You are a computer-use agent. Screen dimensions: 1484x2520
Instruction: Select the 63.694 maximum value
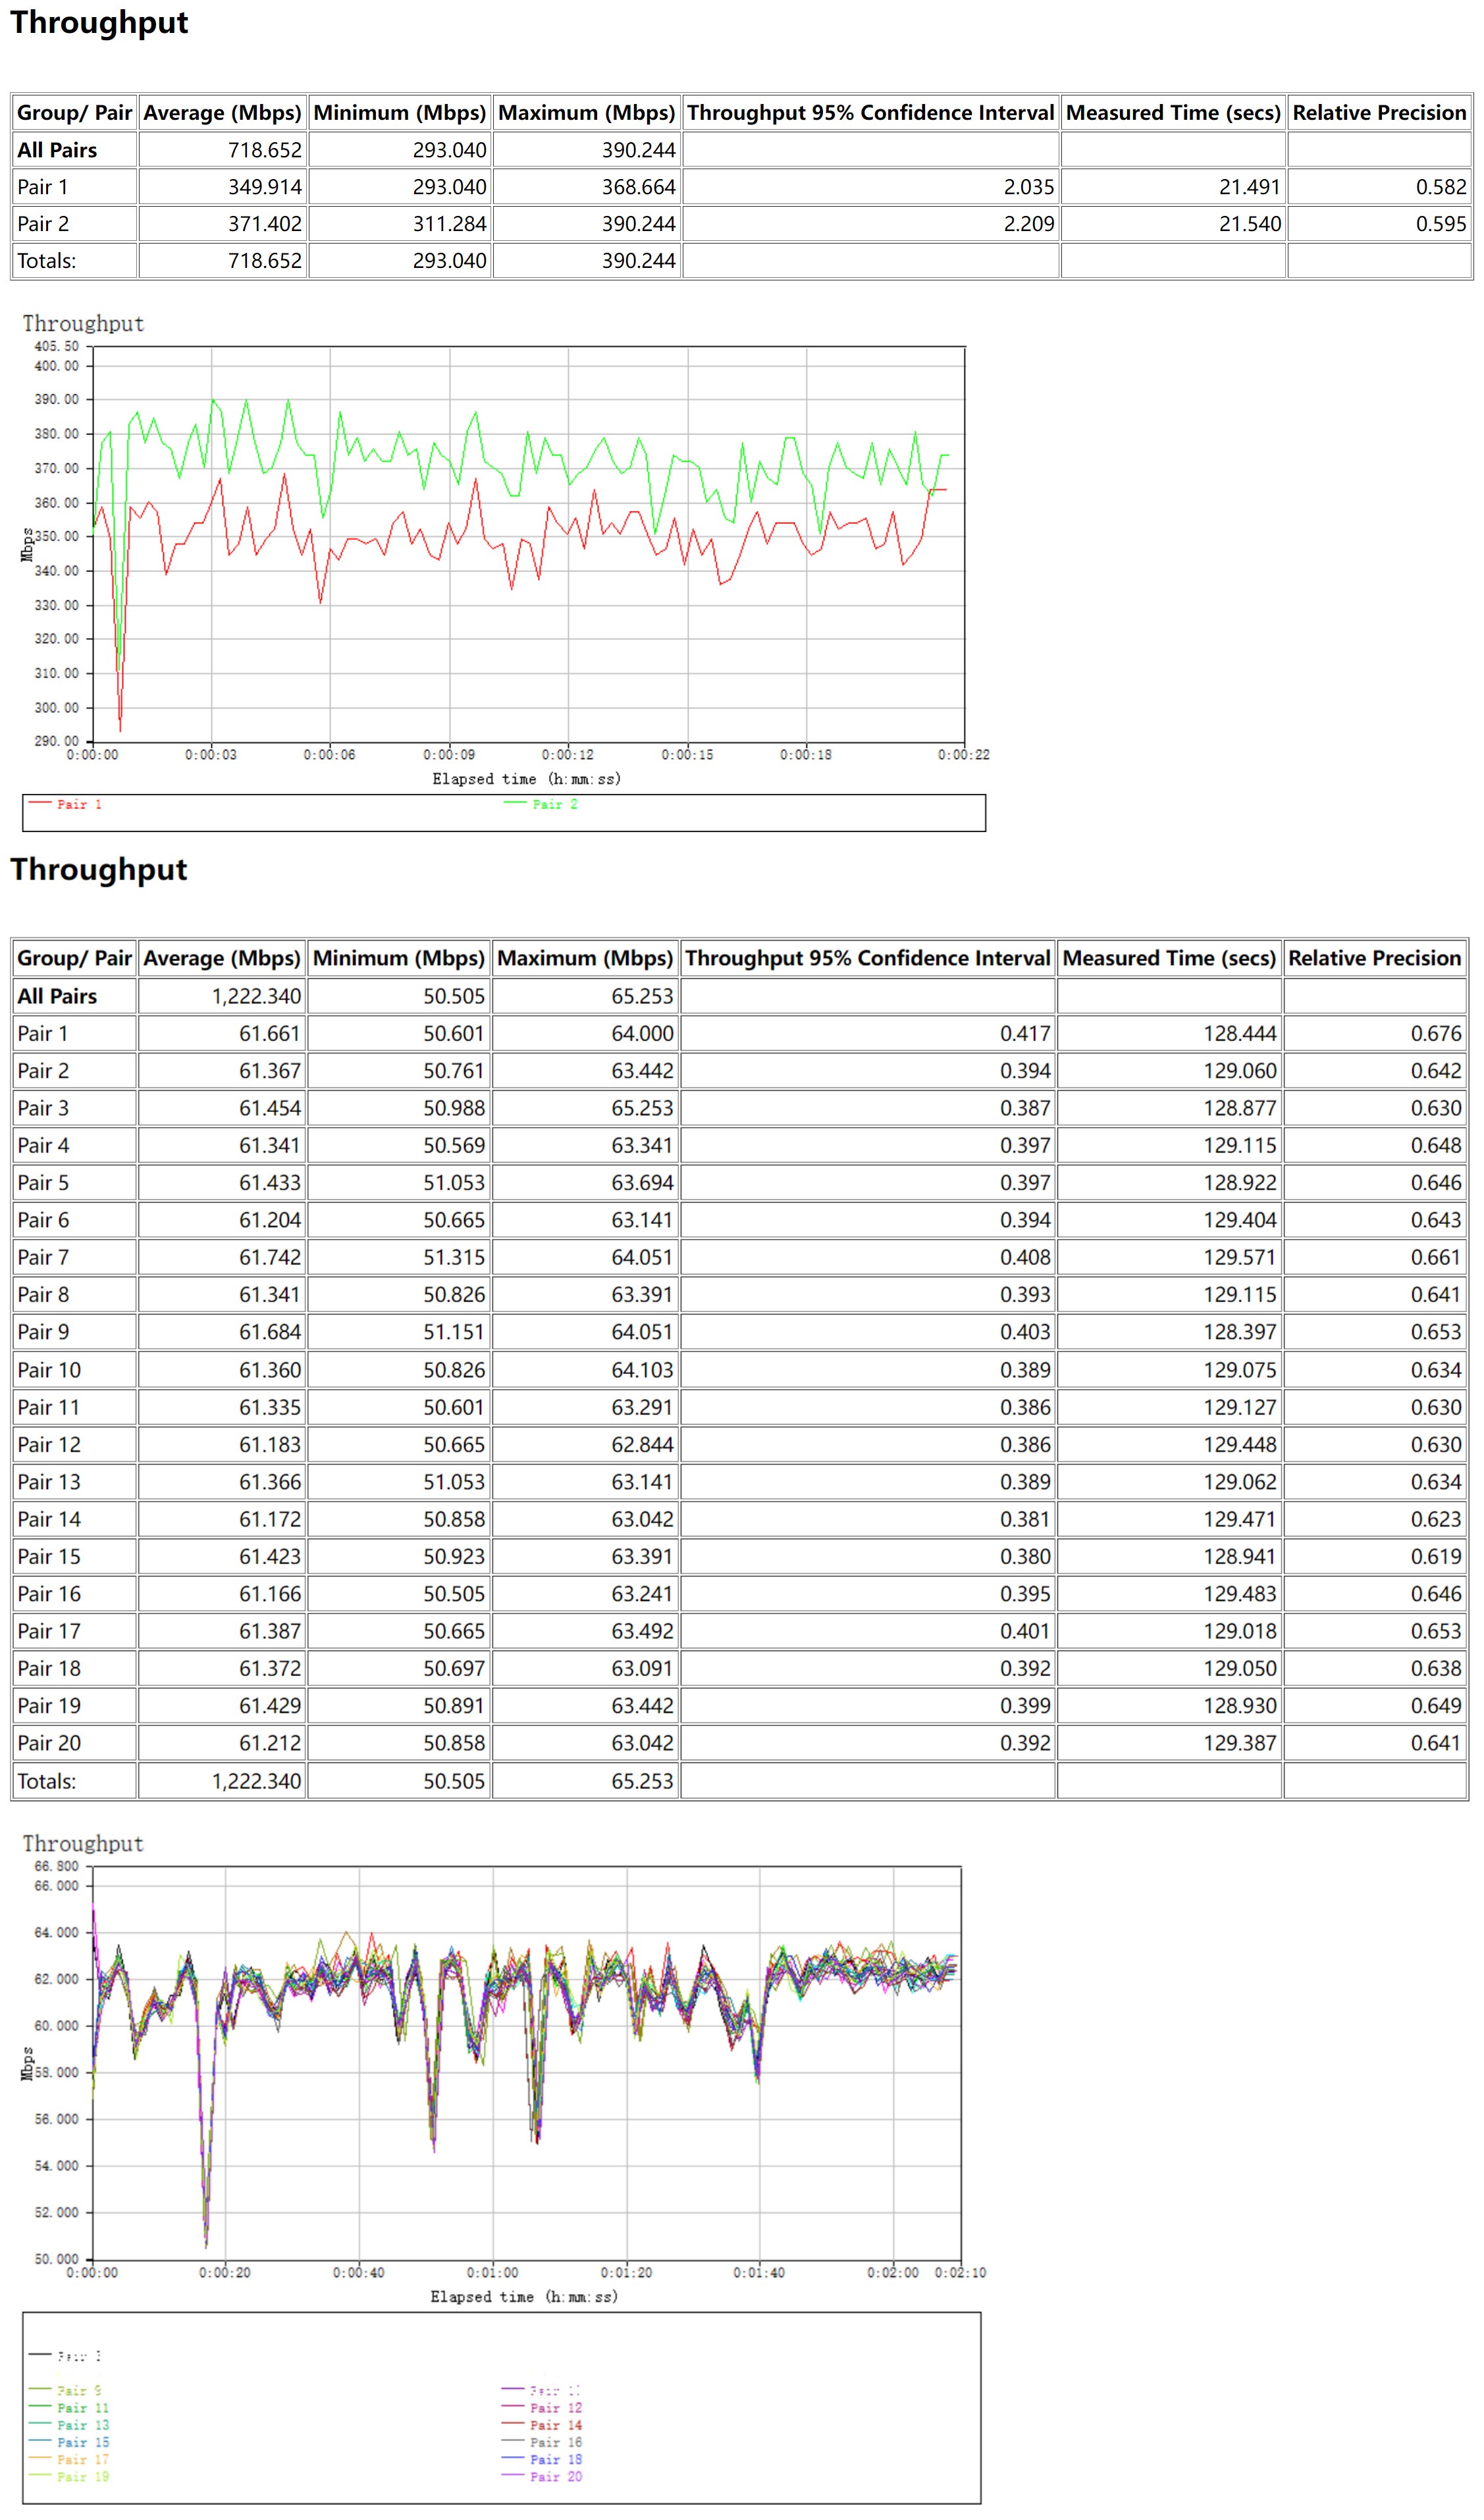[642, 1183]
